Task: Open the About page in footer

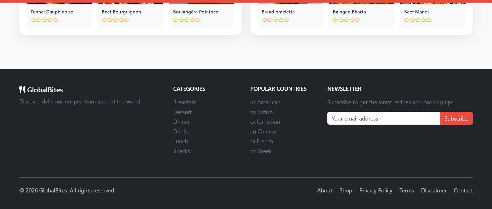Action: pyautogui.click(x=324, y=191)
